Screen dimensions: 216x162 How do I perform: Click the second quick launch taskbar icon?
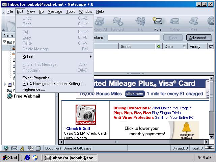pos(35,157)
